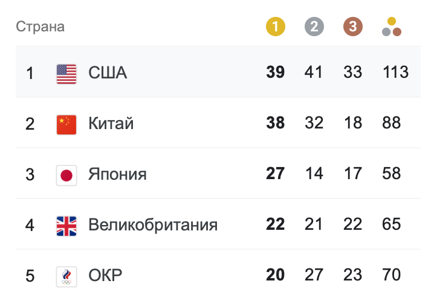This screenshot has width=434, height=304.
Task: Click the USA flag icon
Action: click(x=66, y=74)
